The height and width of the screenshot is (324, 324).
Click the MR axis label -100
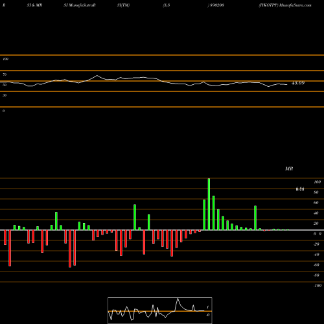point(318,286)
